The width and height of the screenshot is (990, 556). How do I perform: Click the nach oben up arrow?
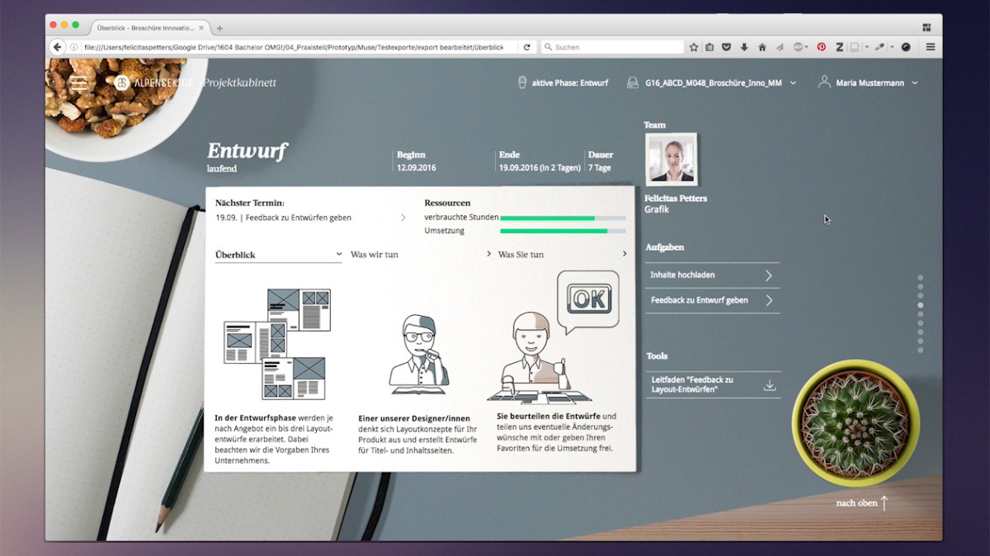[x=884, y=502]
